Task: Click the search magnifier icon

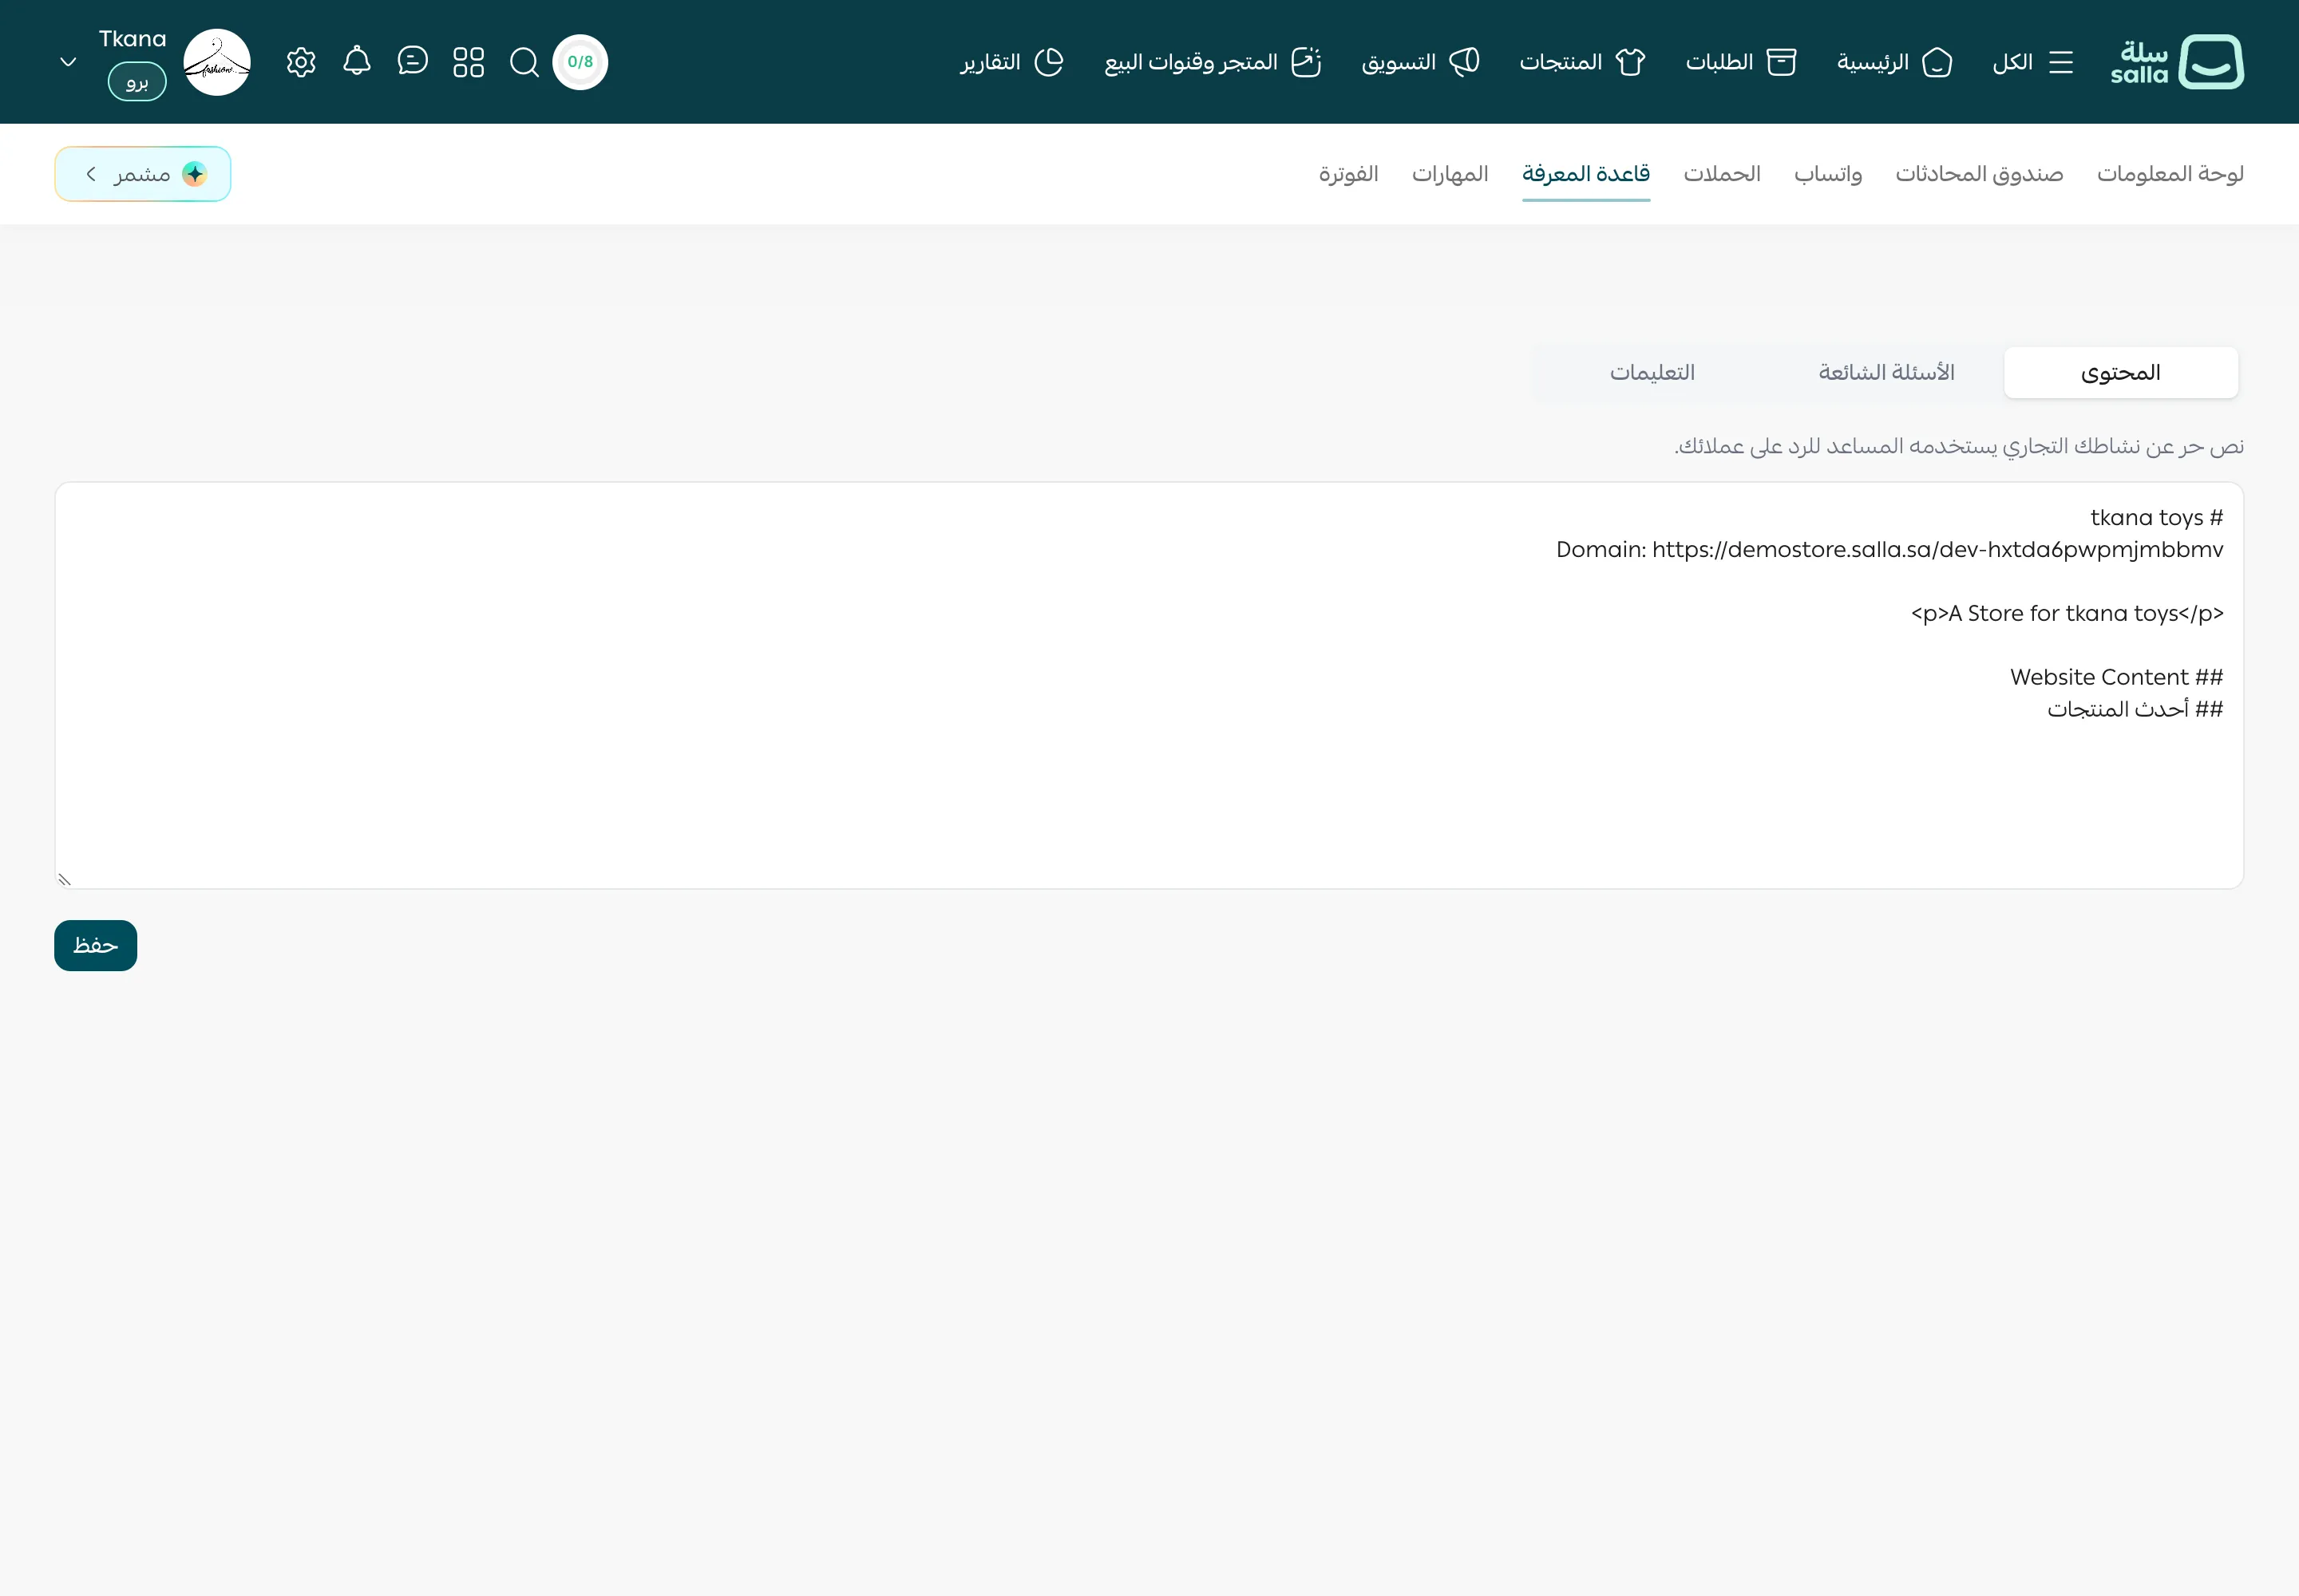Action: point(524,62)
